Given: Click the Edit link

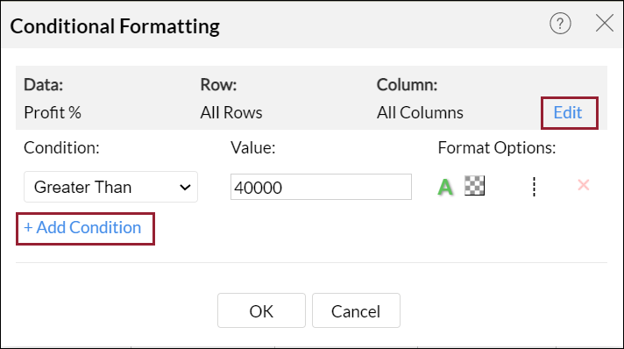Looking at the screenshot, I should click(568, 113).
